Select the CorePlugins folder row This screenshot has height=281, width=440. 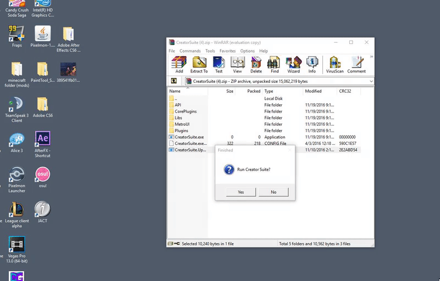click(x=264, y=111)
